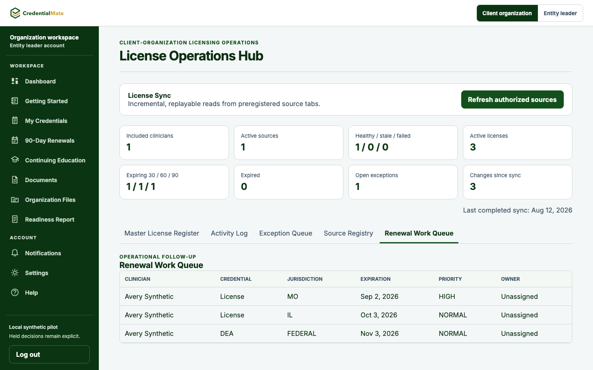The image size is (593, 370).
Task: Open Settings link in sidebar
Action: 49,273
